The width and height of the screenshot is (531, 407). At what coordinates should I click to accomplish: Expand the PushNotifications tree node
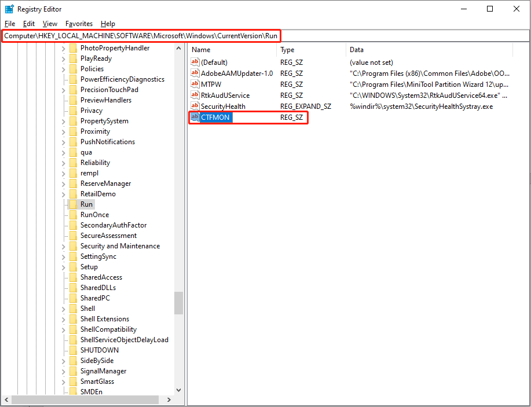63,142
